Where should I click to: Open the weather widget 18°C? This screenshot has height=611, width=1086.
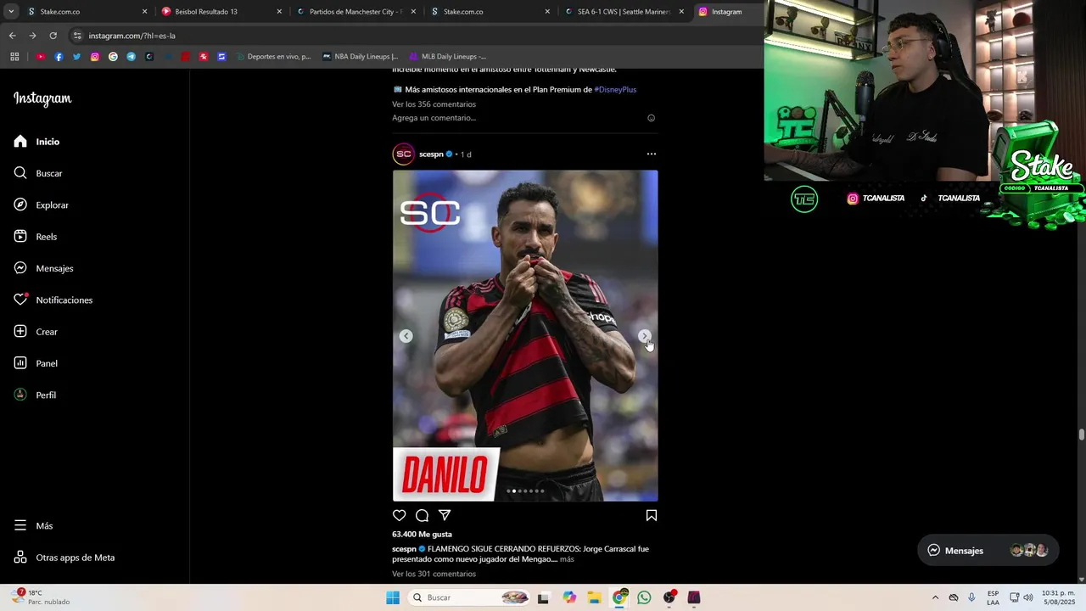41,597
